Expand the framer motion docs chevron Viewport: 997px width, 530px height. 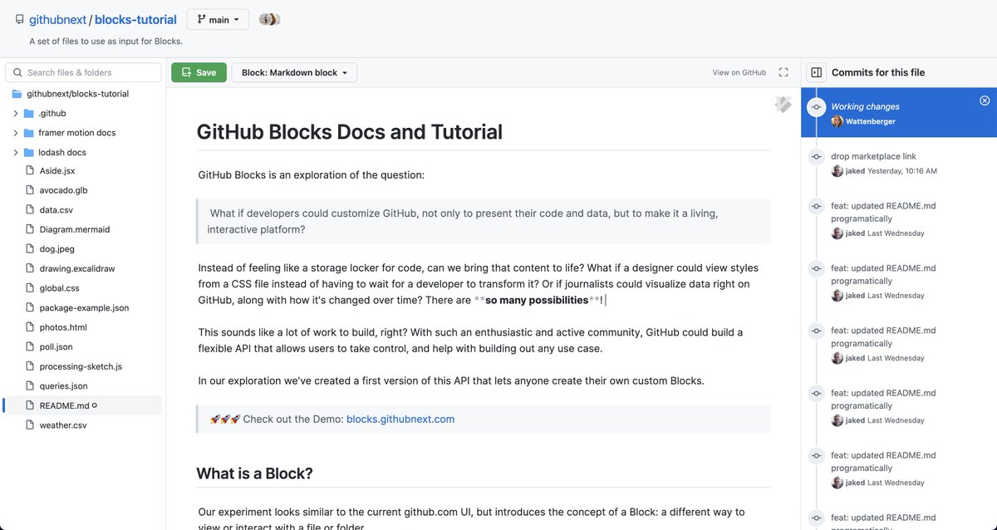click(x=16, y=133)
